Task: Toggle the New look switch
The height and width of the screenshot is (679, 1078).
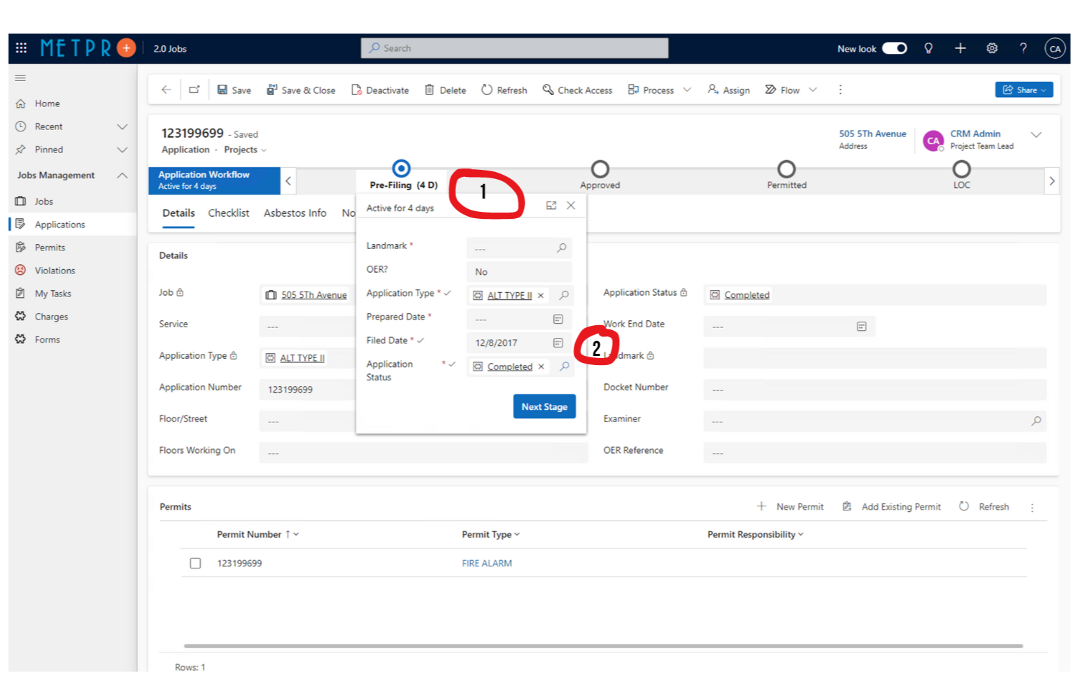Action: point(894,48)
